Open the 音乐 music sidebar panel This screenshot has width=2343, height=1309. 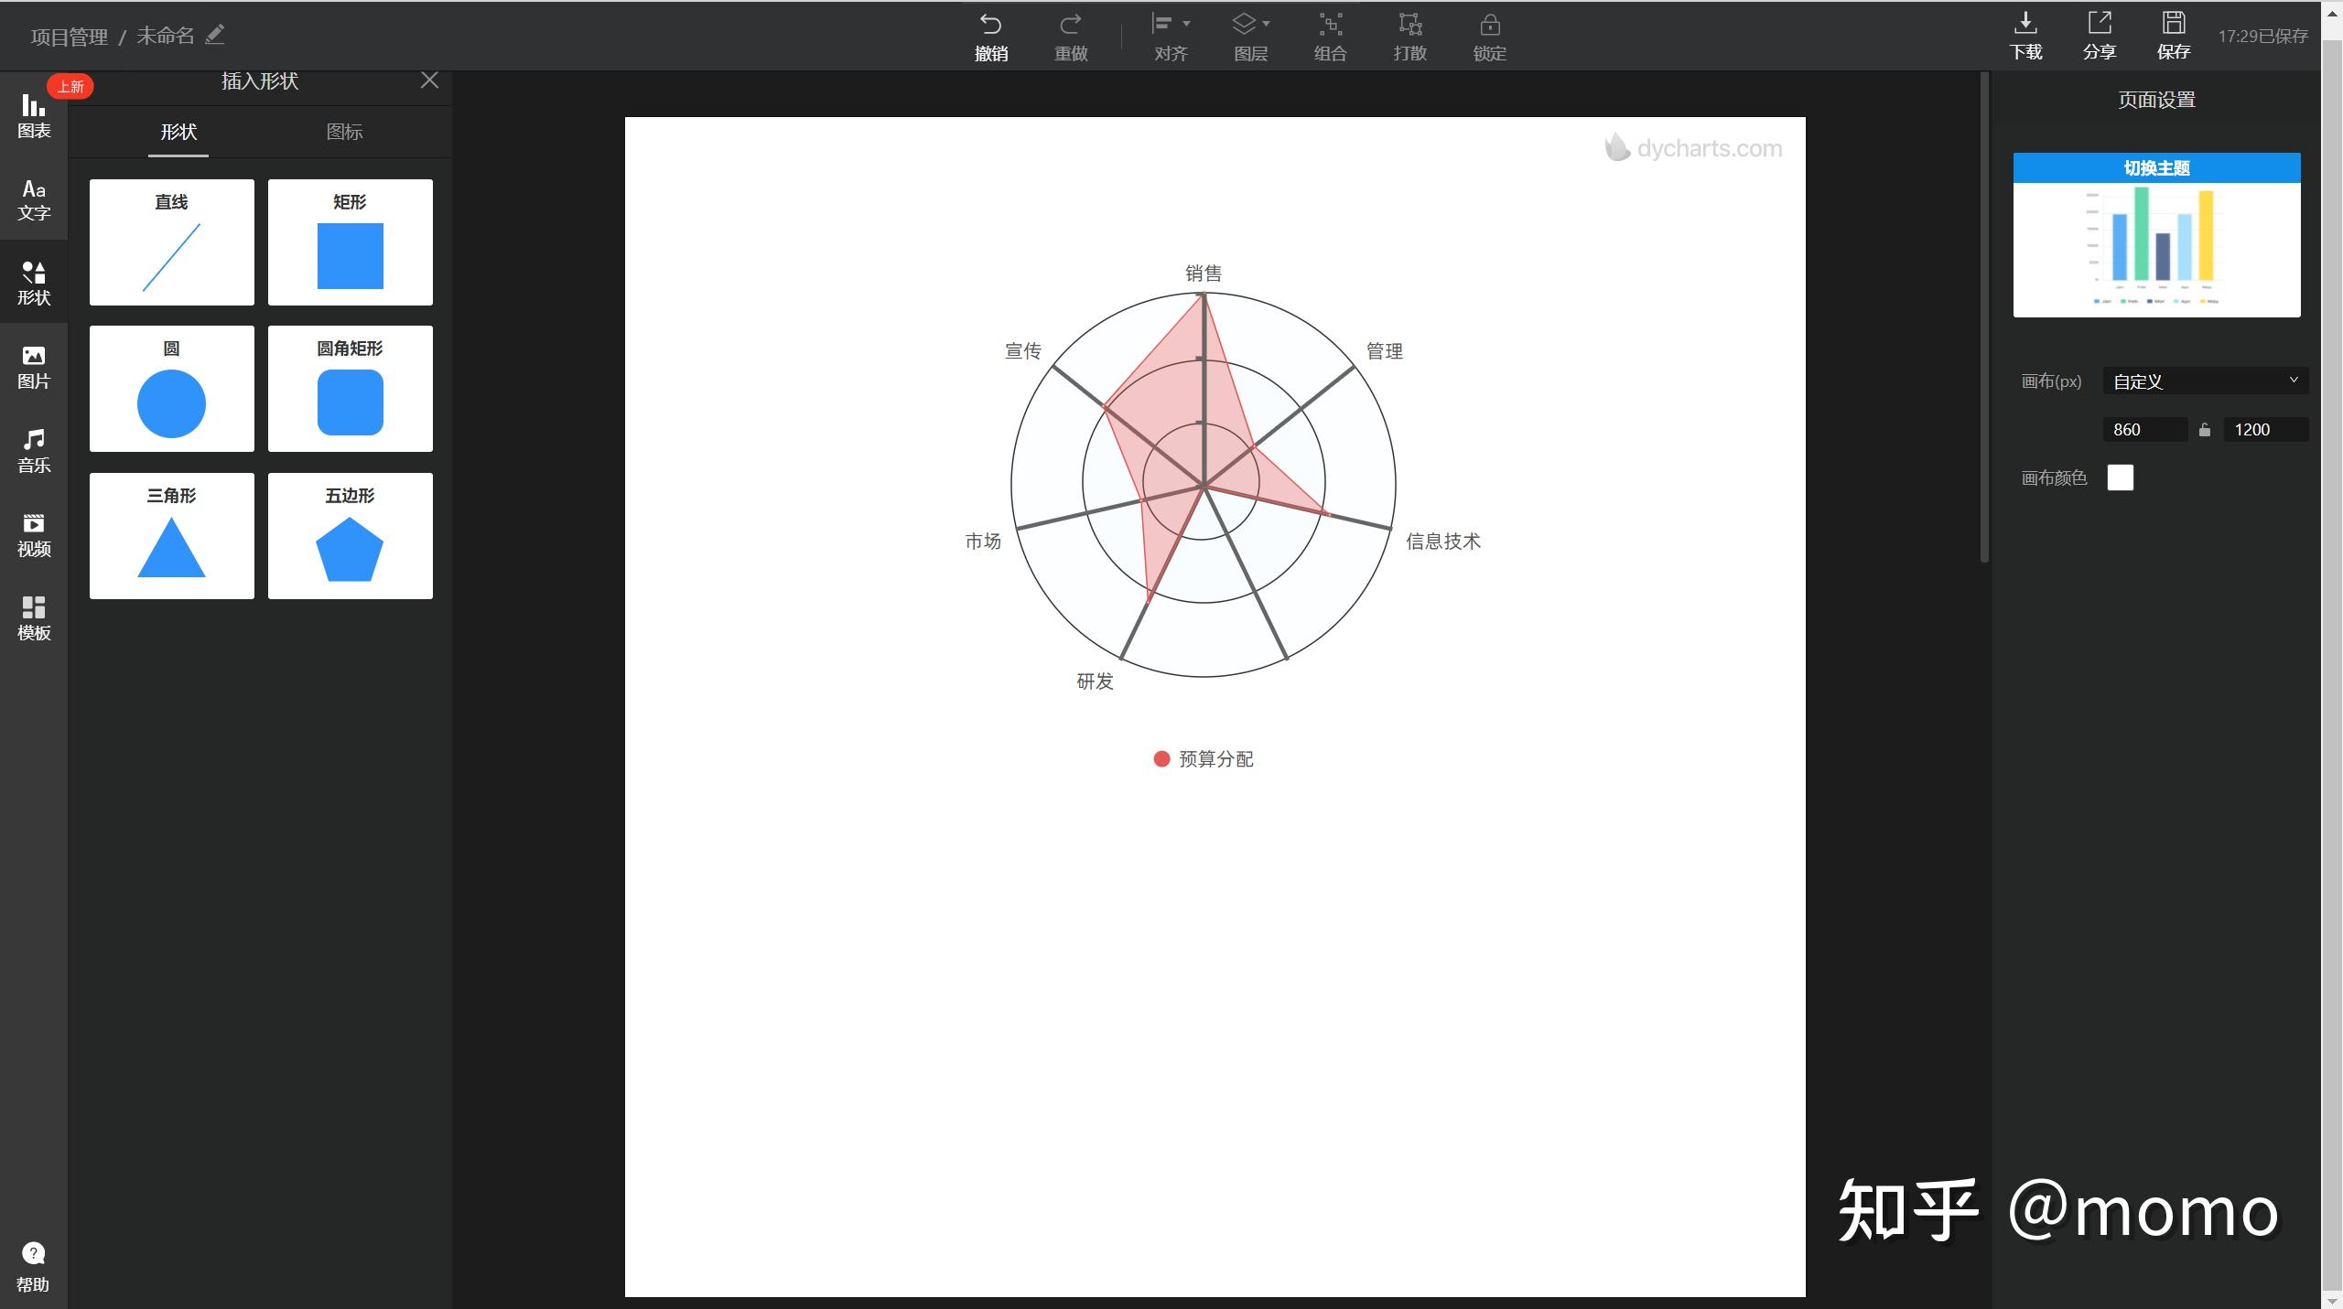[34, 451]
